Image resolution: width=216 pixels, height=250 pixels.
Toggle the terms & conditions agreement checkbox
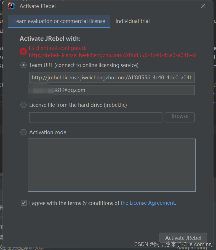pyautogui.click(x=24, y=203)
